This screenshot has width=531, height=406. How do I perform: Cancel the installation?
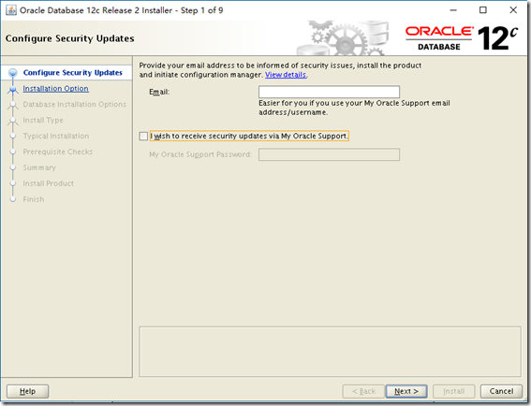tap(501, 391)
